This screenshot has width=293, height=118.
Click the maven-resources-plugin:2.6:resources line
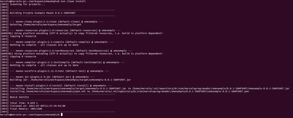[x=65, y=30]
